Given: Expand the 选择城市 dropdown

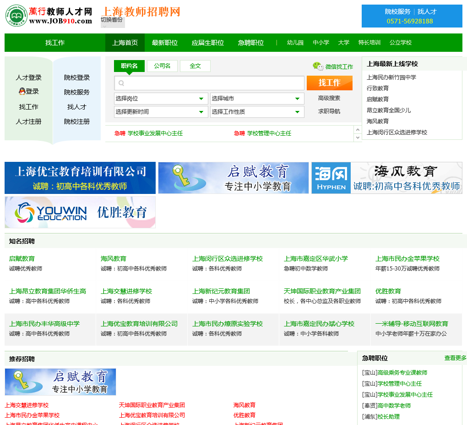Looking at the screenshot, I should coord(257,99).
